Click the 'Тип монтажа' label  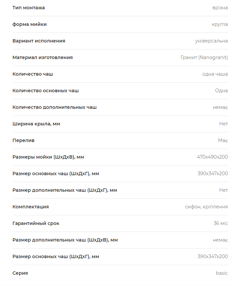point(29,8)
